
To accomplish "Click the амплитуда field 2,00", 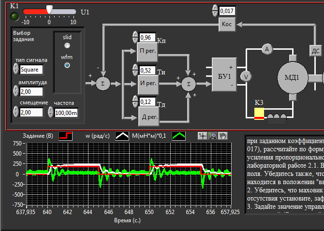I will point(31,92).
